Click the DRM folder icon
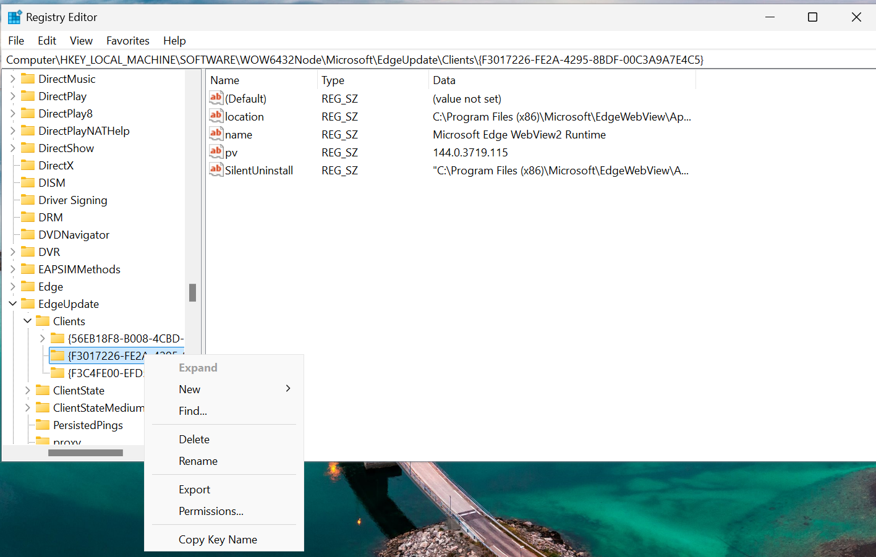 coord(28,217)
